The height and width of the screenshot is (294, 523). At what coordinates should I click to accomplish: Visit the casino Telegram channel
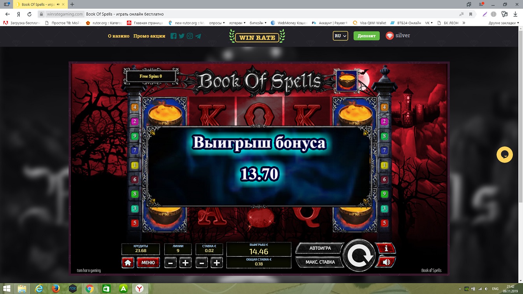point(198,36)
